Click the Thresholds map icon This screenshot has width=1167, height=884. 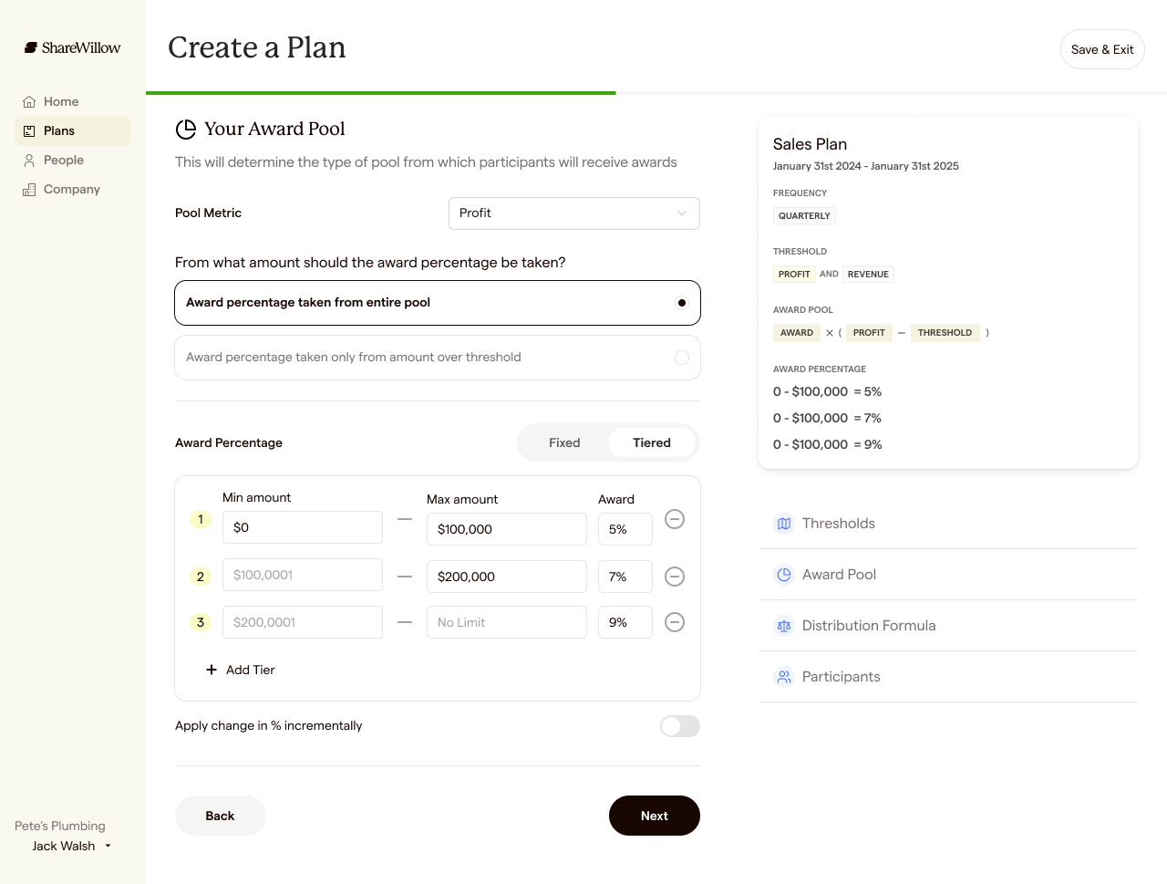coord(784,524)
